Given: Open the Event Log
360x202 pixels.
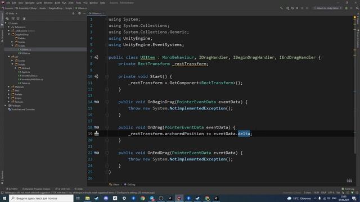Looking at the screenshot, I should [348, 189].
